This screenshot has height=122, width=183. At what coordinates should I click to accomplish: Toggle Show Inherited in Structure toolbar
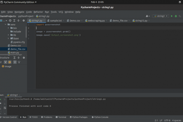coord(5,62)
